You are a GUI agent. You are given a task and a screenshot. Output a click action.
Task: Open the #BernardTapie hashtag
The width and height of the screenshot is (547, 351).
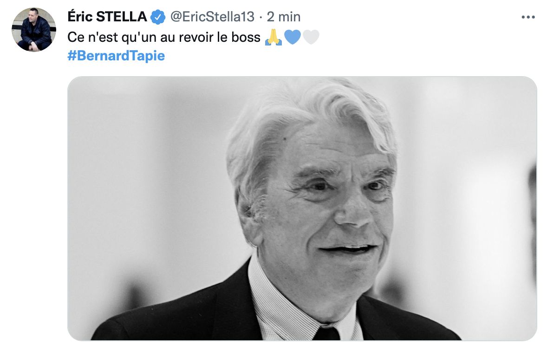click(x=116, y=56)
